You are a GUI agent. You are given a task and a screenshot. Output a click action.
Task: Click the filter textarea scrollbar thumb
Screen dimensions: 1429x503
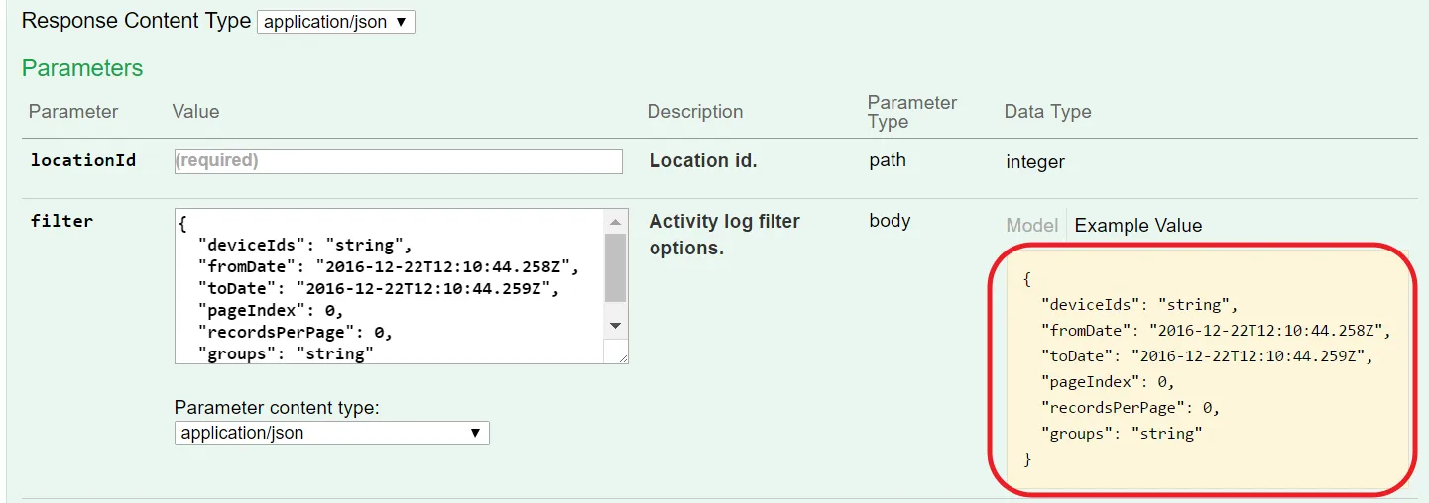pyautogui.click(x=615, y=267)
